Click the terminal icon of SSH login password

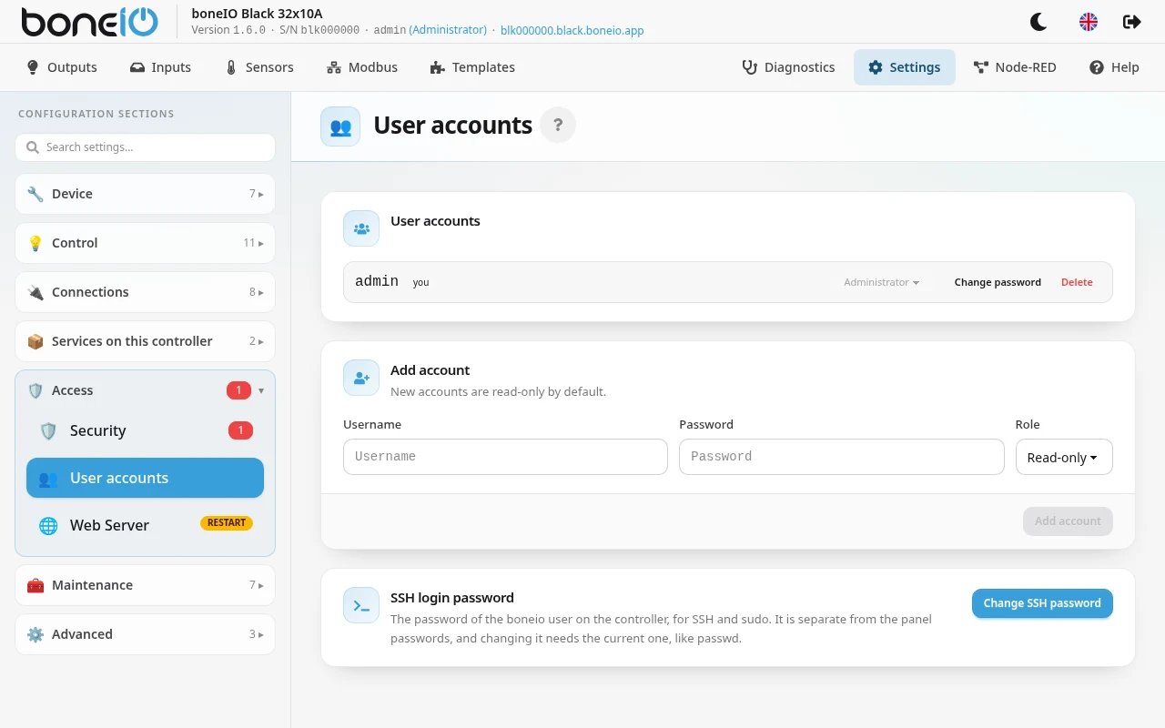[x=361, y=605]
